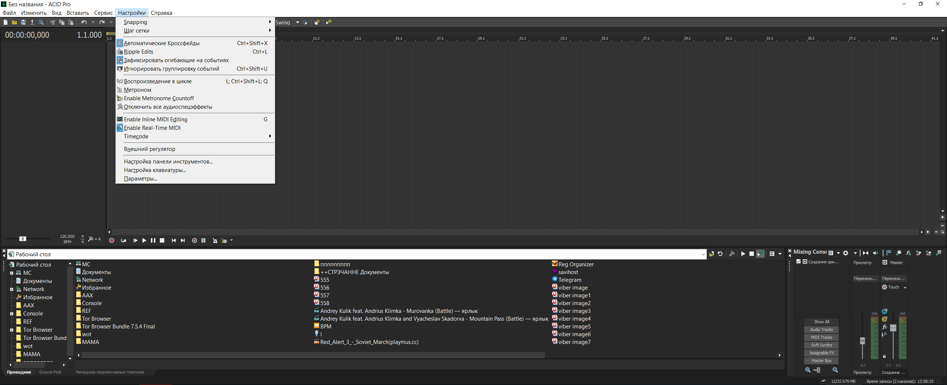Expand the Tor Browser tree folder
This screenshot has height=385, width=947.
point(11,330)
